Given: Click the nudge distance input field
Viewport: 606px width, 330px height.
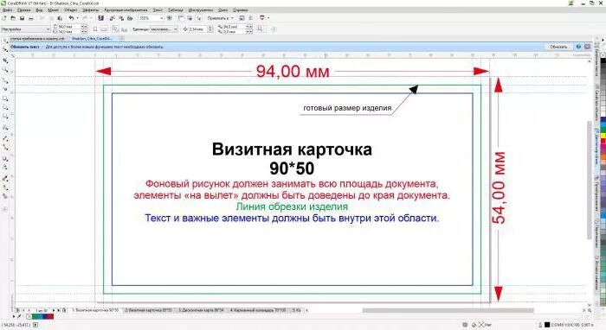Looking at the screenshot, I should coord(197,29).
